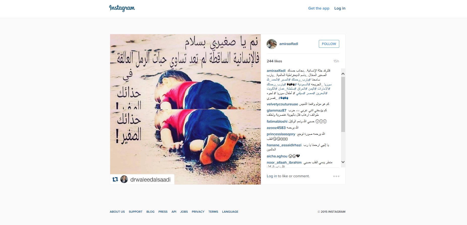This screenshot has width=467, height=225.
Task: Click the scroll down arrow in comments
Action: (343, 162)
